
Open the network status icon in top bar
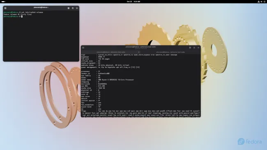pyautogui.click(x=258, y=2)
